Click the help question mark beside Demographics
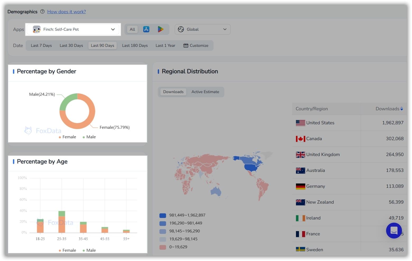 pos(42,12)
